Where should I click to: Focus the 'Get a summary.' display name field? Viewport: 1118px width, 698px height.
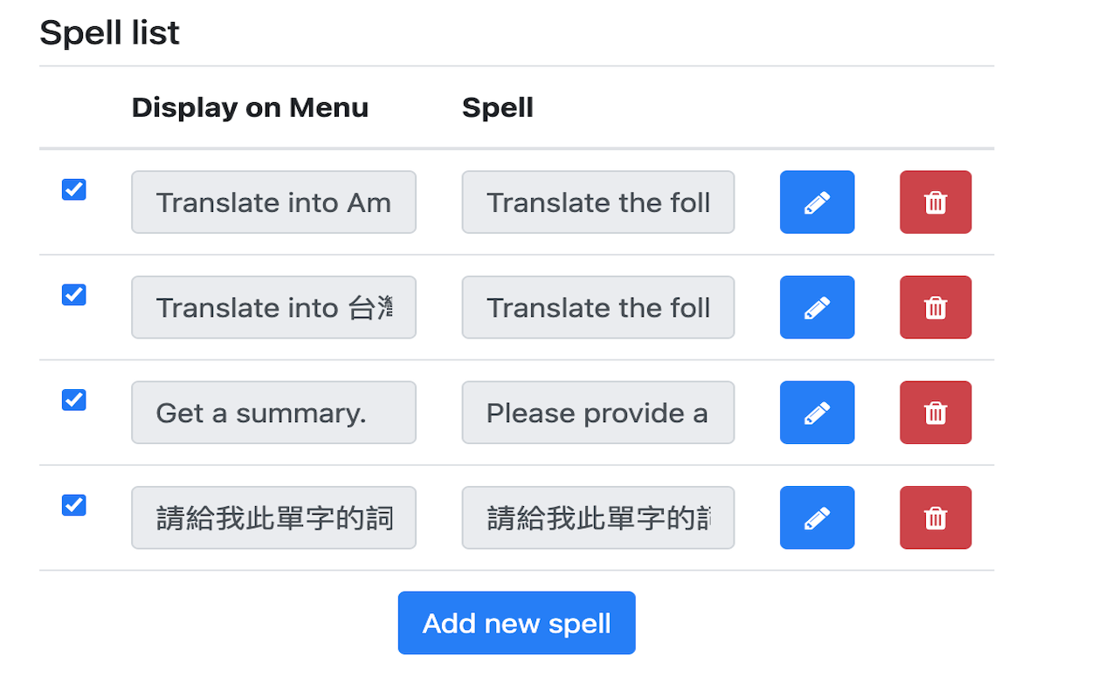[x=273, y=412]
